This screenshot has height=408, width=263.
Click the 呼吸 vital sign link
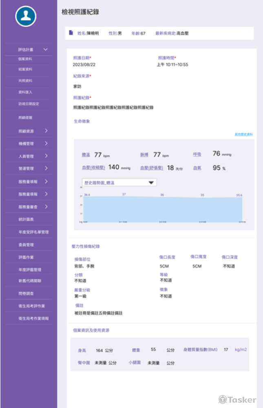[197, 154]
